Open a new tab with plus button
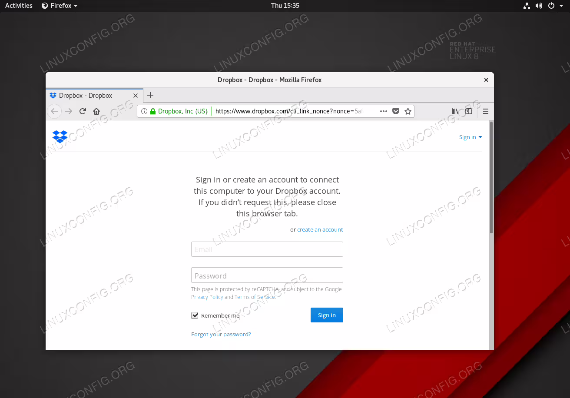Viewport: 570px width, 398px height. [150, 95]
